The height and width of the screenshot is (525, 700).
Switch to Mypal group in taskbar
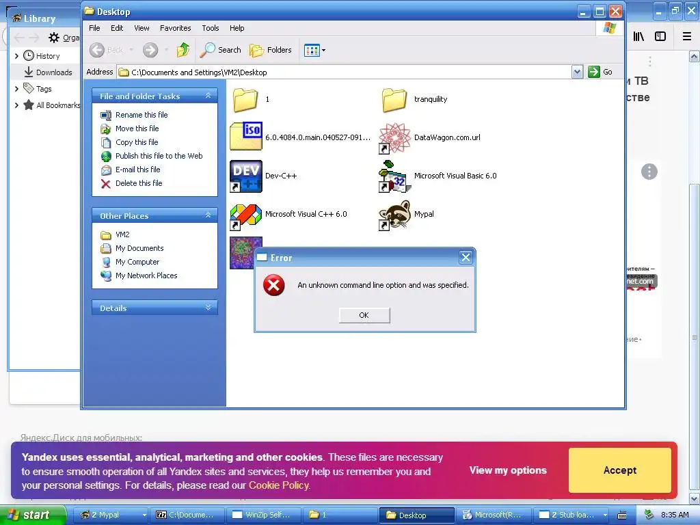tap(110, 515)
